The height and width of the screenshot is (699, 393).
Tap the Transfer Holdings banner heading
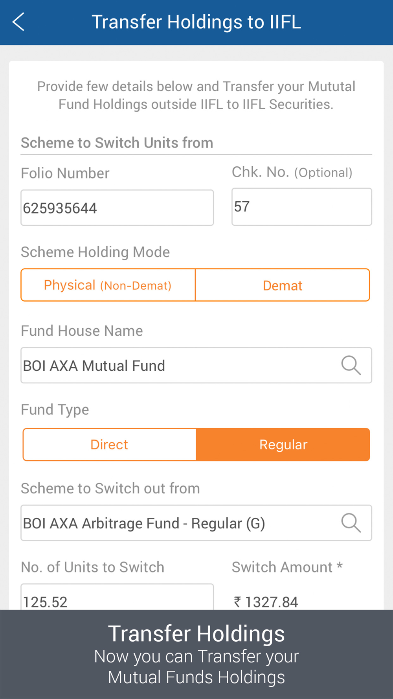[196, 634]
